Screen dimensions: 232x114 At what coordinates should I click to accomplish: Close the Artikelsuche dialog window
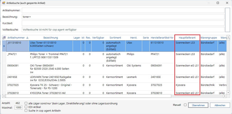point(227,3)
